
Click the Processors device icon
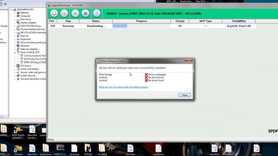18,65
